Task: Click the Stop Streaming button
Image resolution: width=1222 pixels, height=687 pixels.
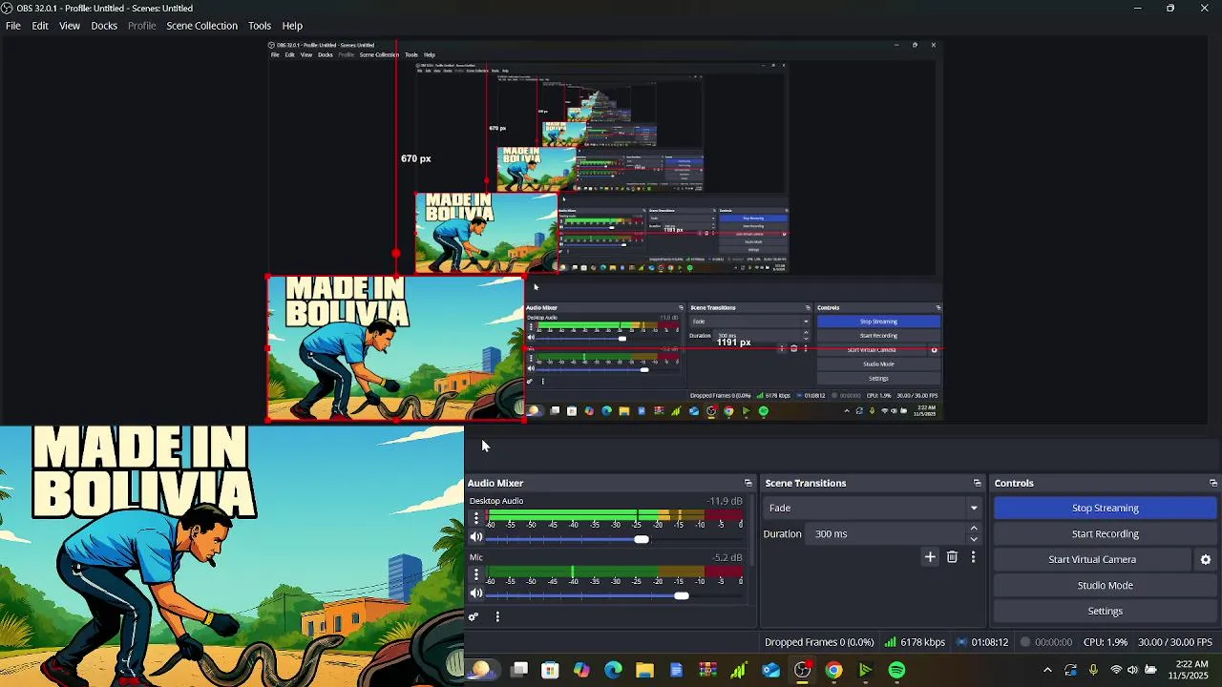Action: pyautogui.click(x=1105, y=509)
